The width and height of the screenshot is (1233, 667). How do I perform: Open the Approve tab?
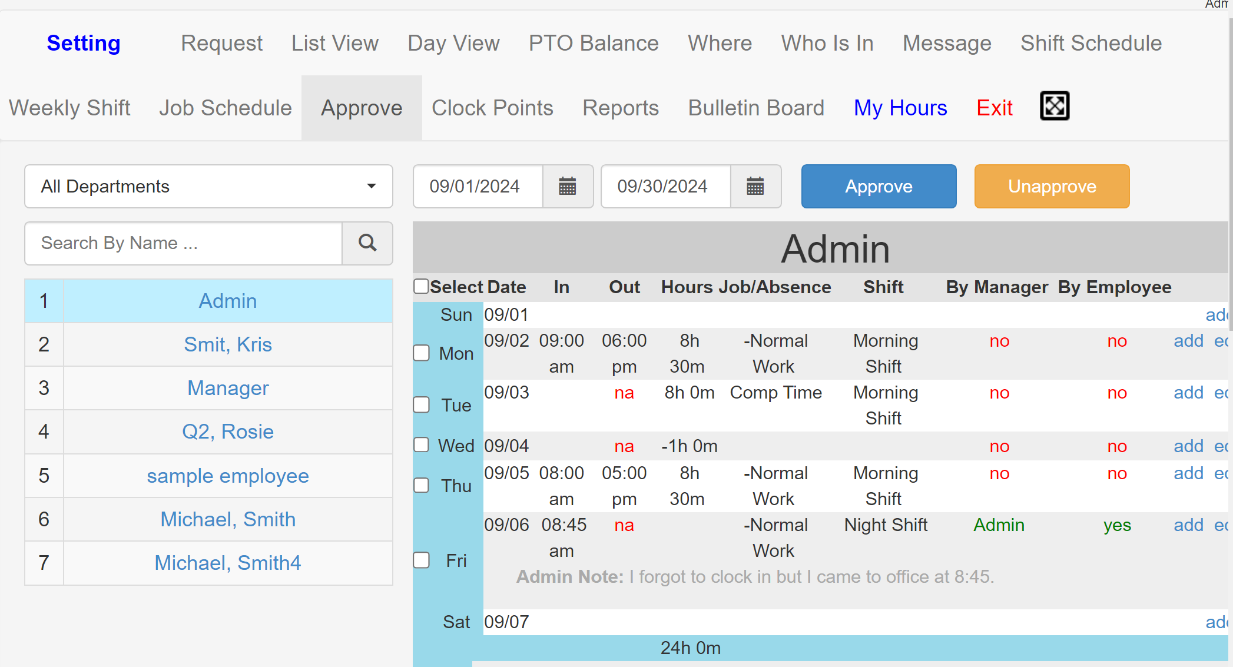[362, 108]
